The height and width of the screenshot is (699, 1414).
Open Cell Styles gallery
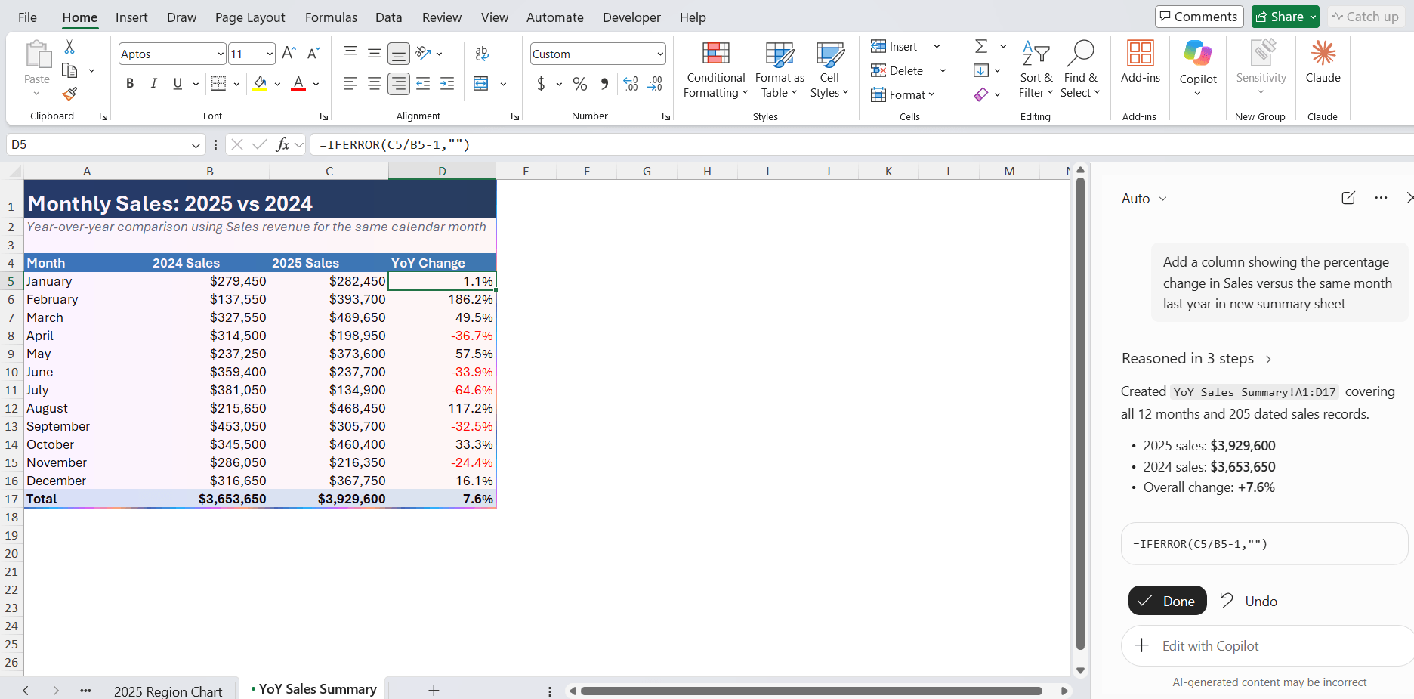pos(829,70)
